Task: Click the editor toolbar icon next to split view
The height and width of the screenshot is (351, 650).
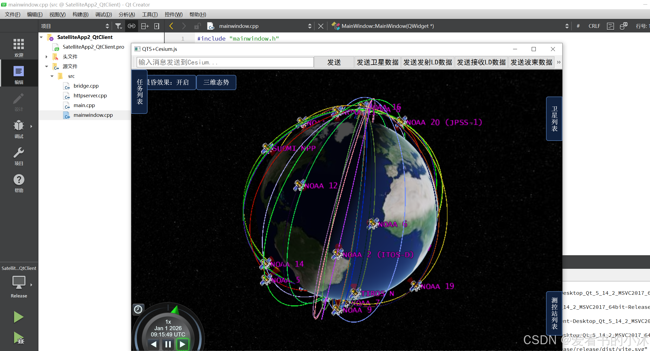Action: pos(623,26)
